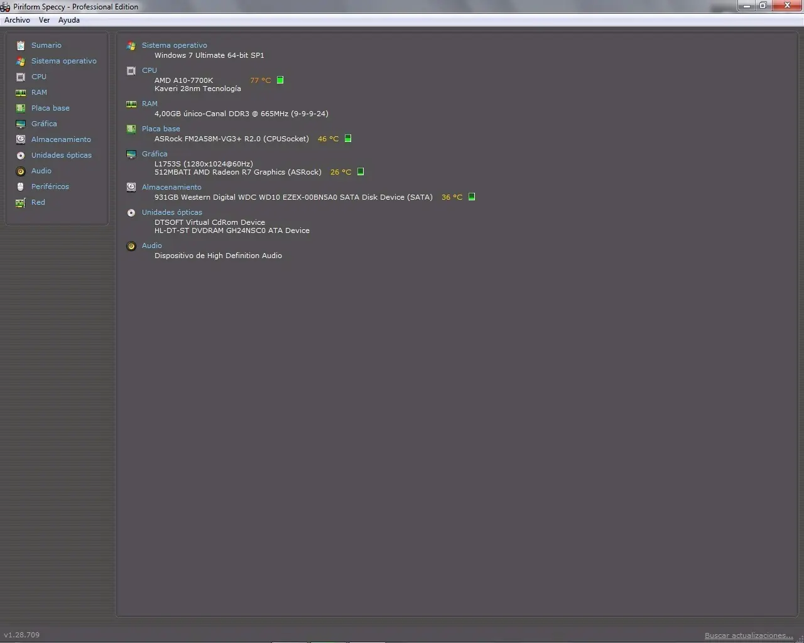Click the Almacenamiento disk icon in sidebar
This screenshot has width=804, height=643.
pos(21,139)
